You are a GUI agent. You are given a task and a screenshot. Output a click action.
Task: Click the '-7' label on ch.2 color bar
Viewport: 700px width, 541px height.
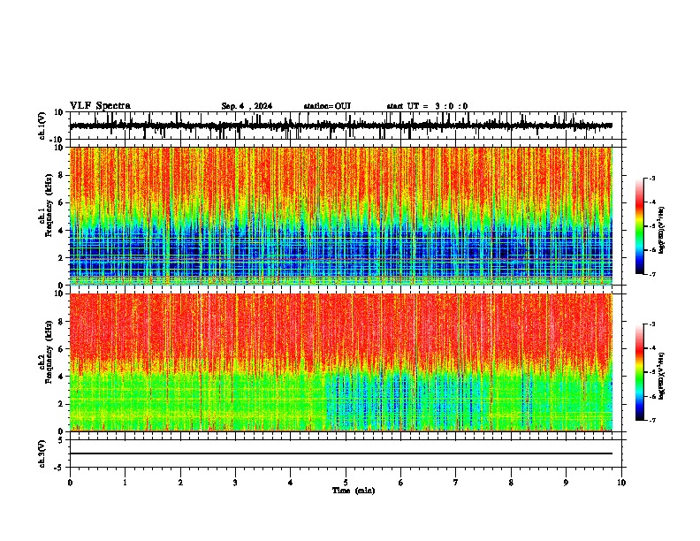(652, 420)
